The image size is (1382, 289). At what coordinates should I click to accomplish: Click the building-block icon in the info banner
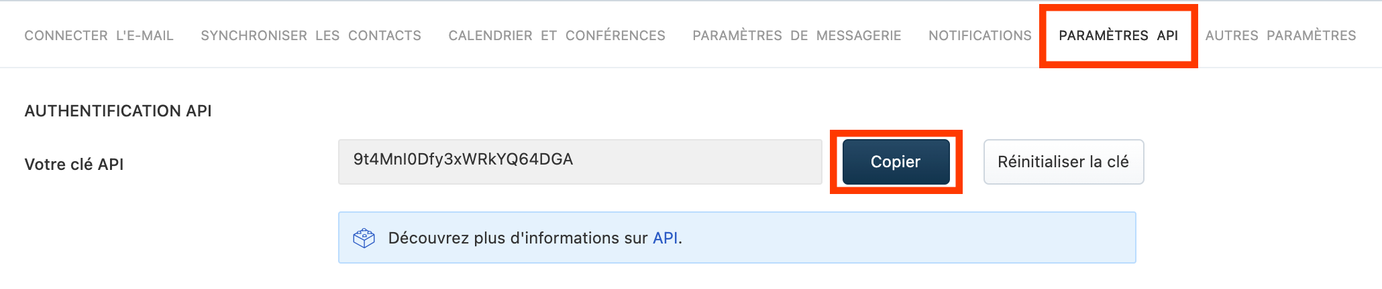(364, 238)
